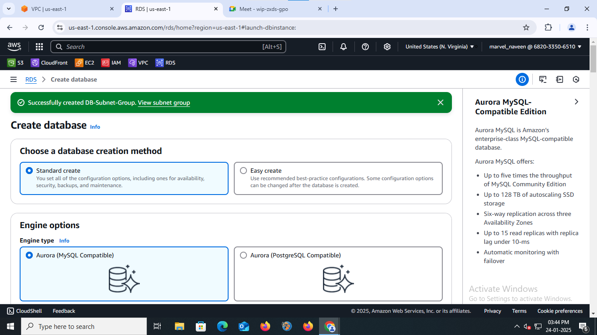The width and height of the screenshot is (597, 335).
Task: Open Microsoft Edge from the taskbar
Action: [x=222, y=326]
